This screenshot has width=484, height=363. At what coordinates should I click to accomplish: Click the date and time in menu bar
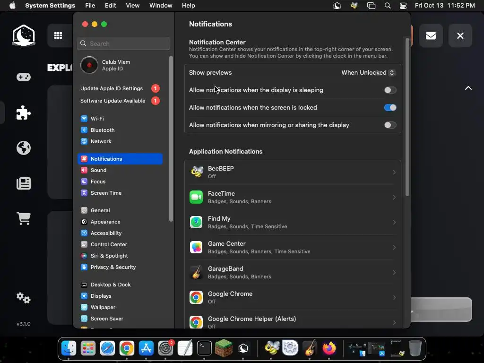point(445,6)
